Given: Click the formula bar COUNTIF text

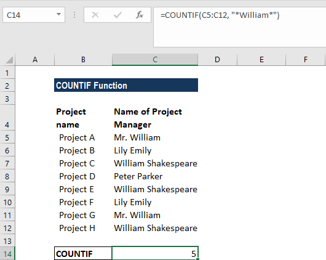Looking at the screenshot, I should coord(220,15).
